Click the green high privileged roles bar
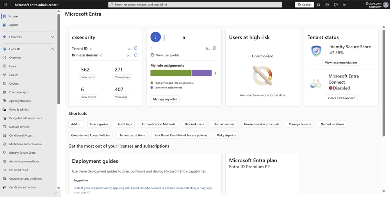 [171, 73]
